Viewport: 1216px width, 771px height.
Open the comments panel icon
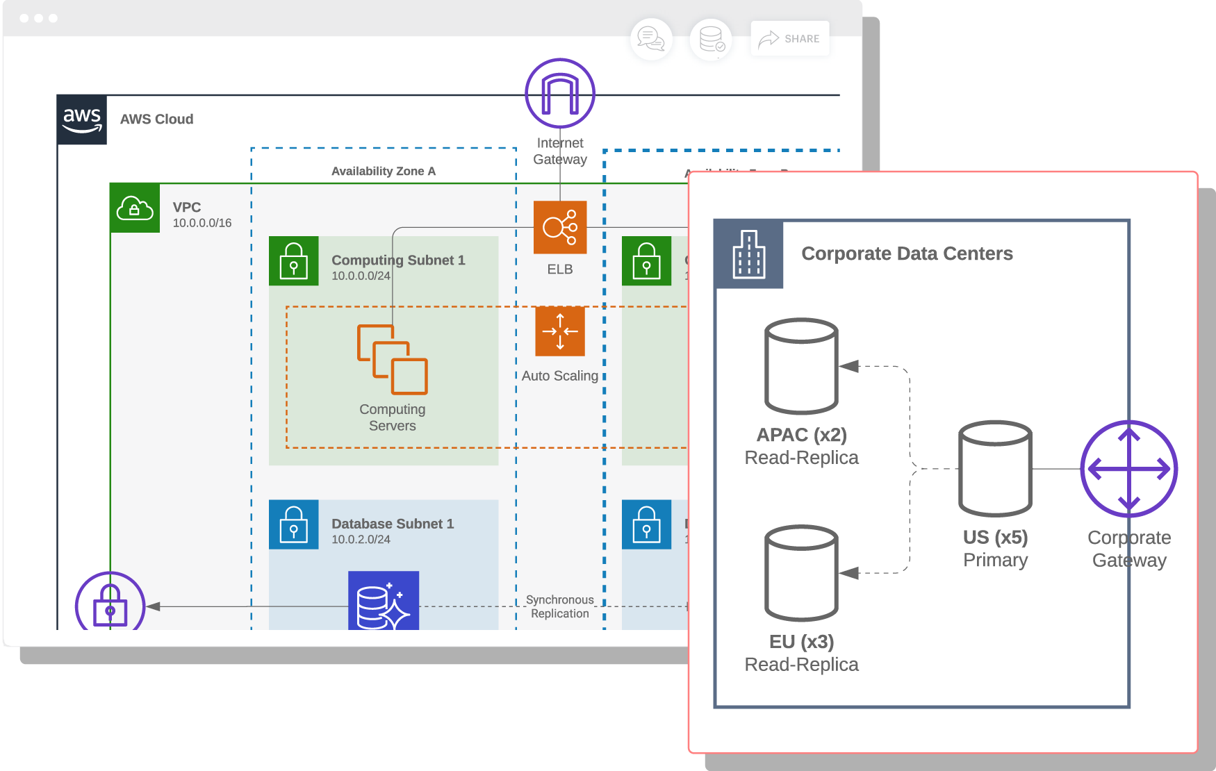650,38
